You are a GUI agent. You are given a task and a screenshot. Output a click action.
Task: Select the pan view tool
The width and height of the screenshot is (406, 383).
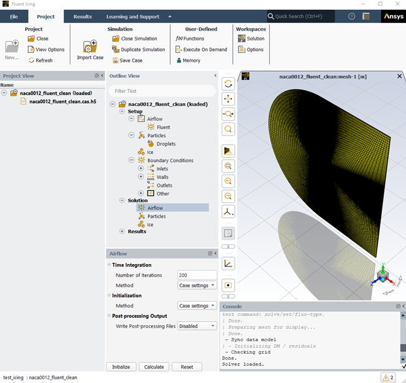[229, 98]
